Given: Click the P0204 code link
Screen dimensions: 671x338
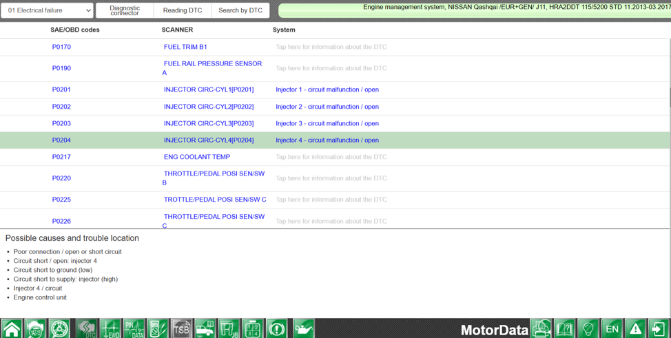Looking at the screenshot, I should (61, 140).
